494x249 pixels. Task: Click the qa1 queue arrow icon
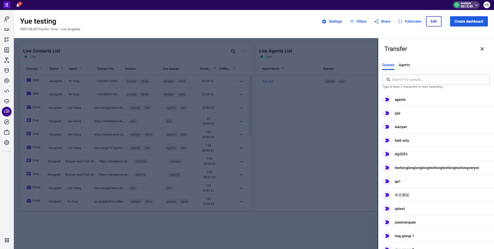(387, 181)
